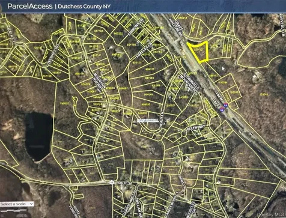The height and width of the screenshot is (218, 286).
Task: Select parcel number 049214
Action: click(x=182, y=18)
